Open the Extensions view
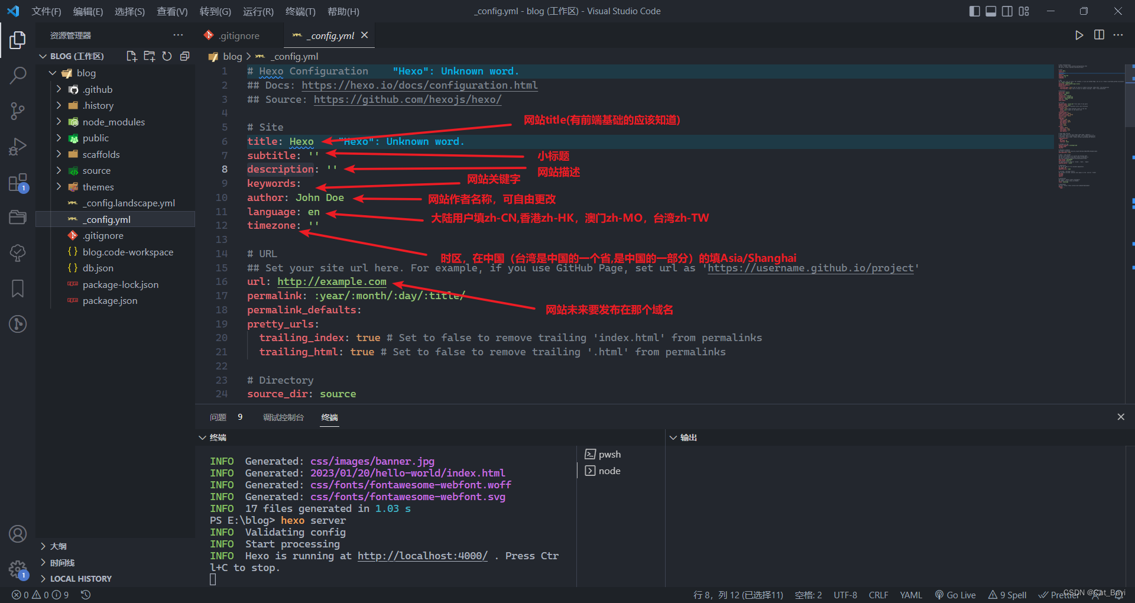This screenshot has height=603, width=1135. tap(18, 183)
